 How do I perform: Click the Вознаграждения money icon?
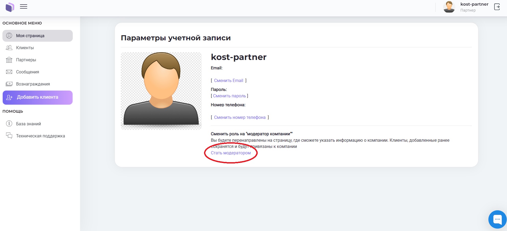(x=9, y=84)
